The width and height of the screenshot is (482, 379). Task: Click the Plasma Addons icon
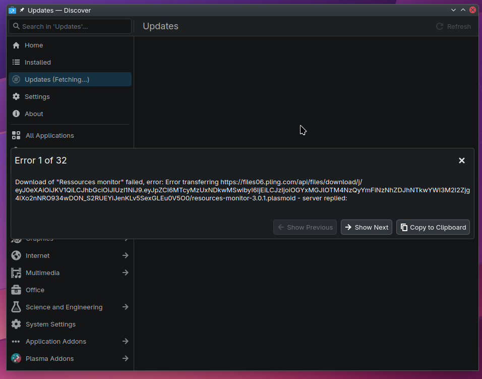(16, 358)
